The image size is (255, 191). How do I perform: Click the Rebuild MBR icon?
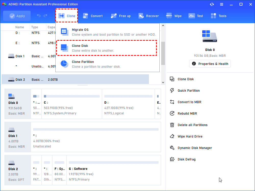(x=172, y=113)
